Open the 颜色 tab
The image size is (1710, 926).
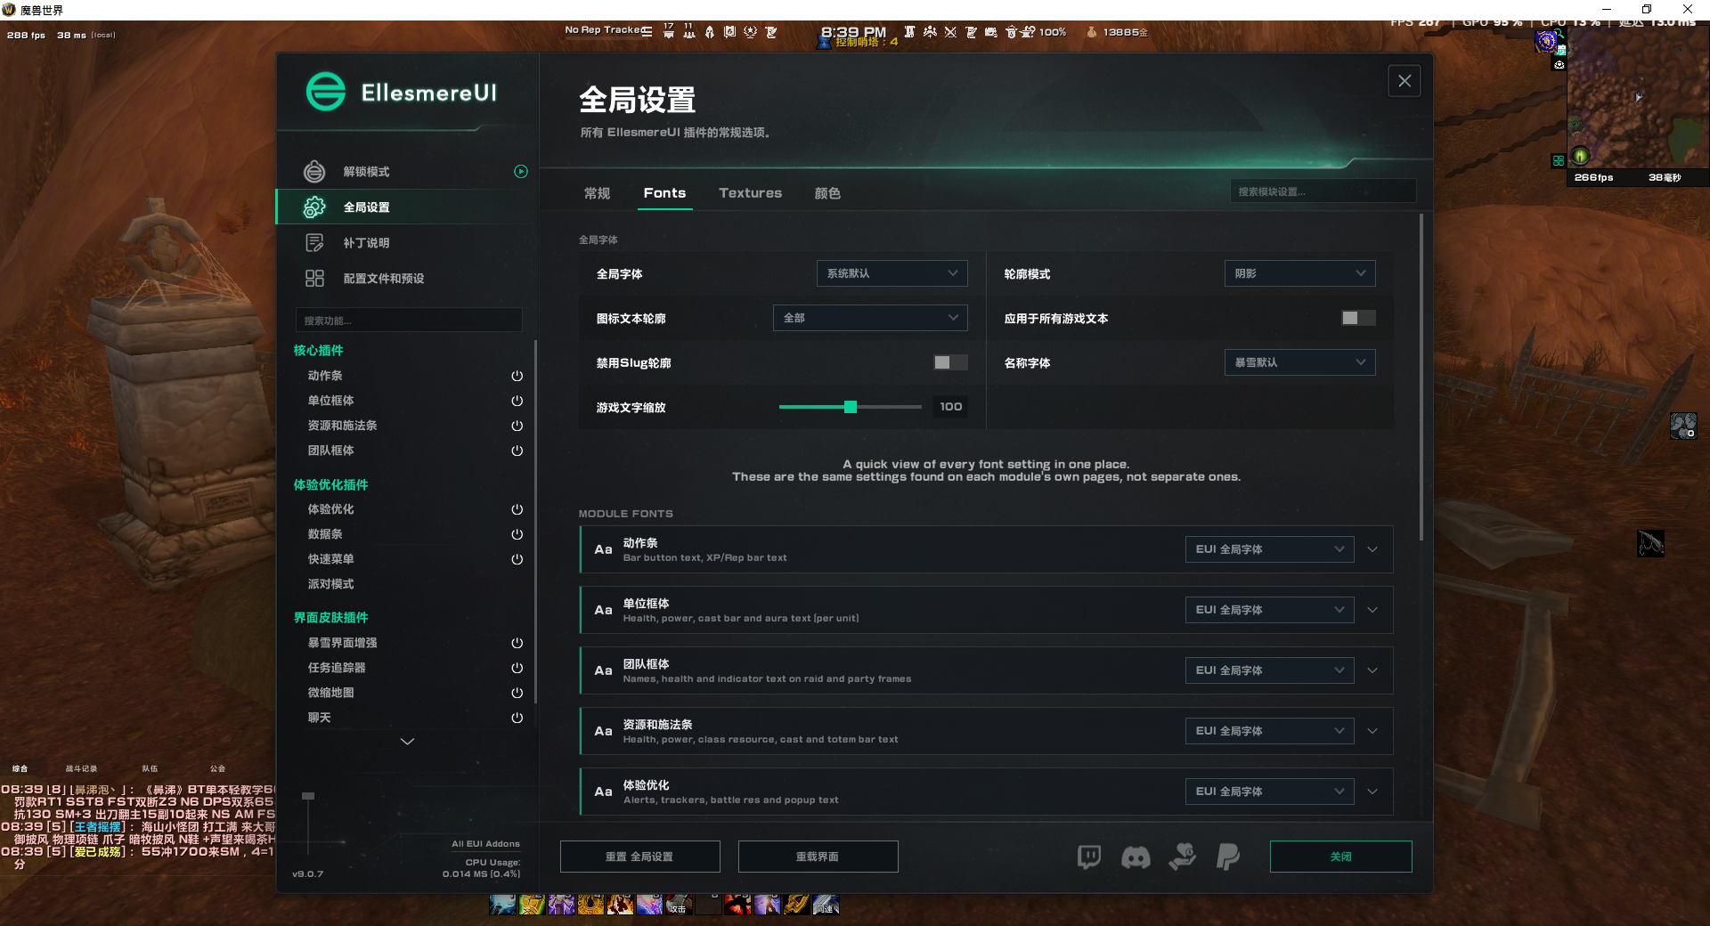pyautogui.click(x=827, y=193)
